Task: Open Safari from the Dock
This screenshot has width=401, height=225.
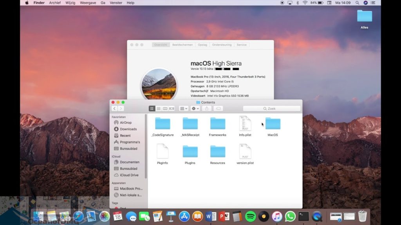Action: point(78,216)
